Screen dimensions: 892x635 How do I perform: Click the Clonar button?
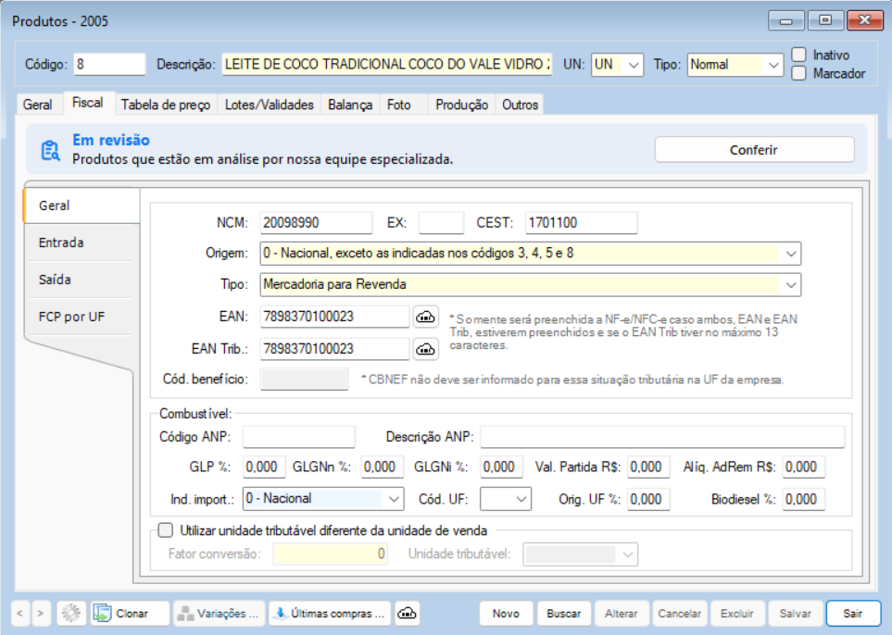pos(130,614)
